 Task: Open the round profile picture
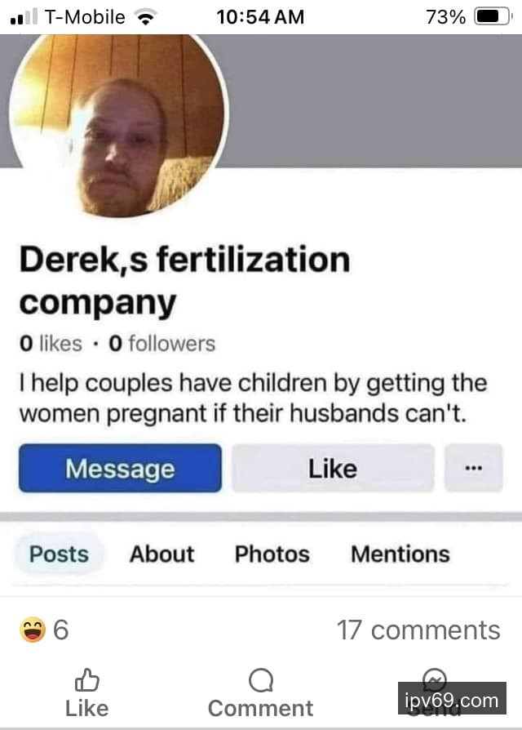[x=118, y=126]
